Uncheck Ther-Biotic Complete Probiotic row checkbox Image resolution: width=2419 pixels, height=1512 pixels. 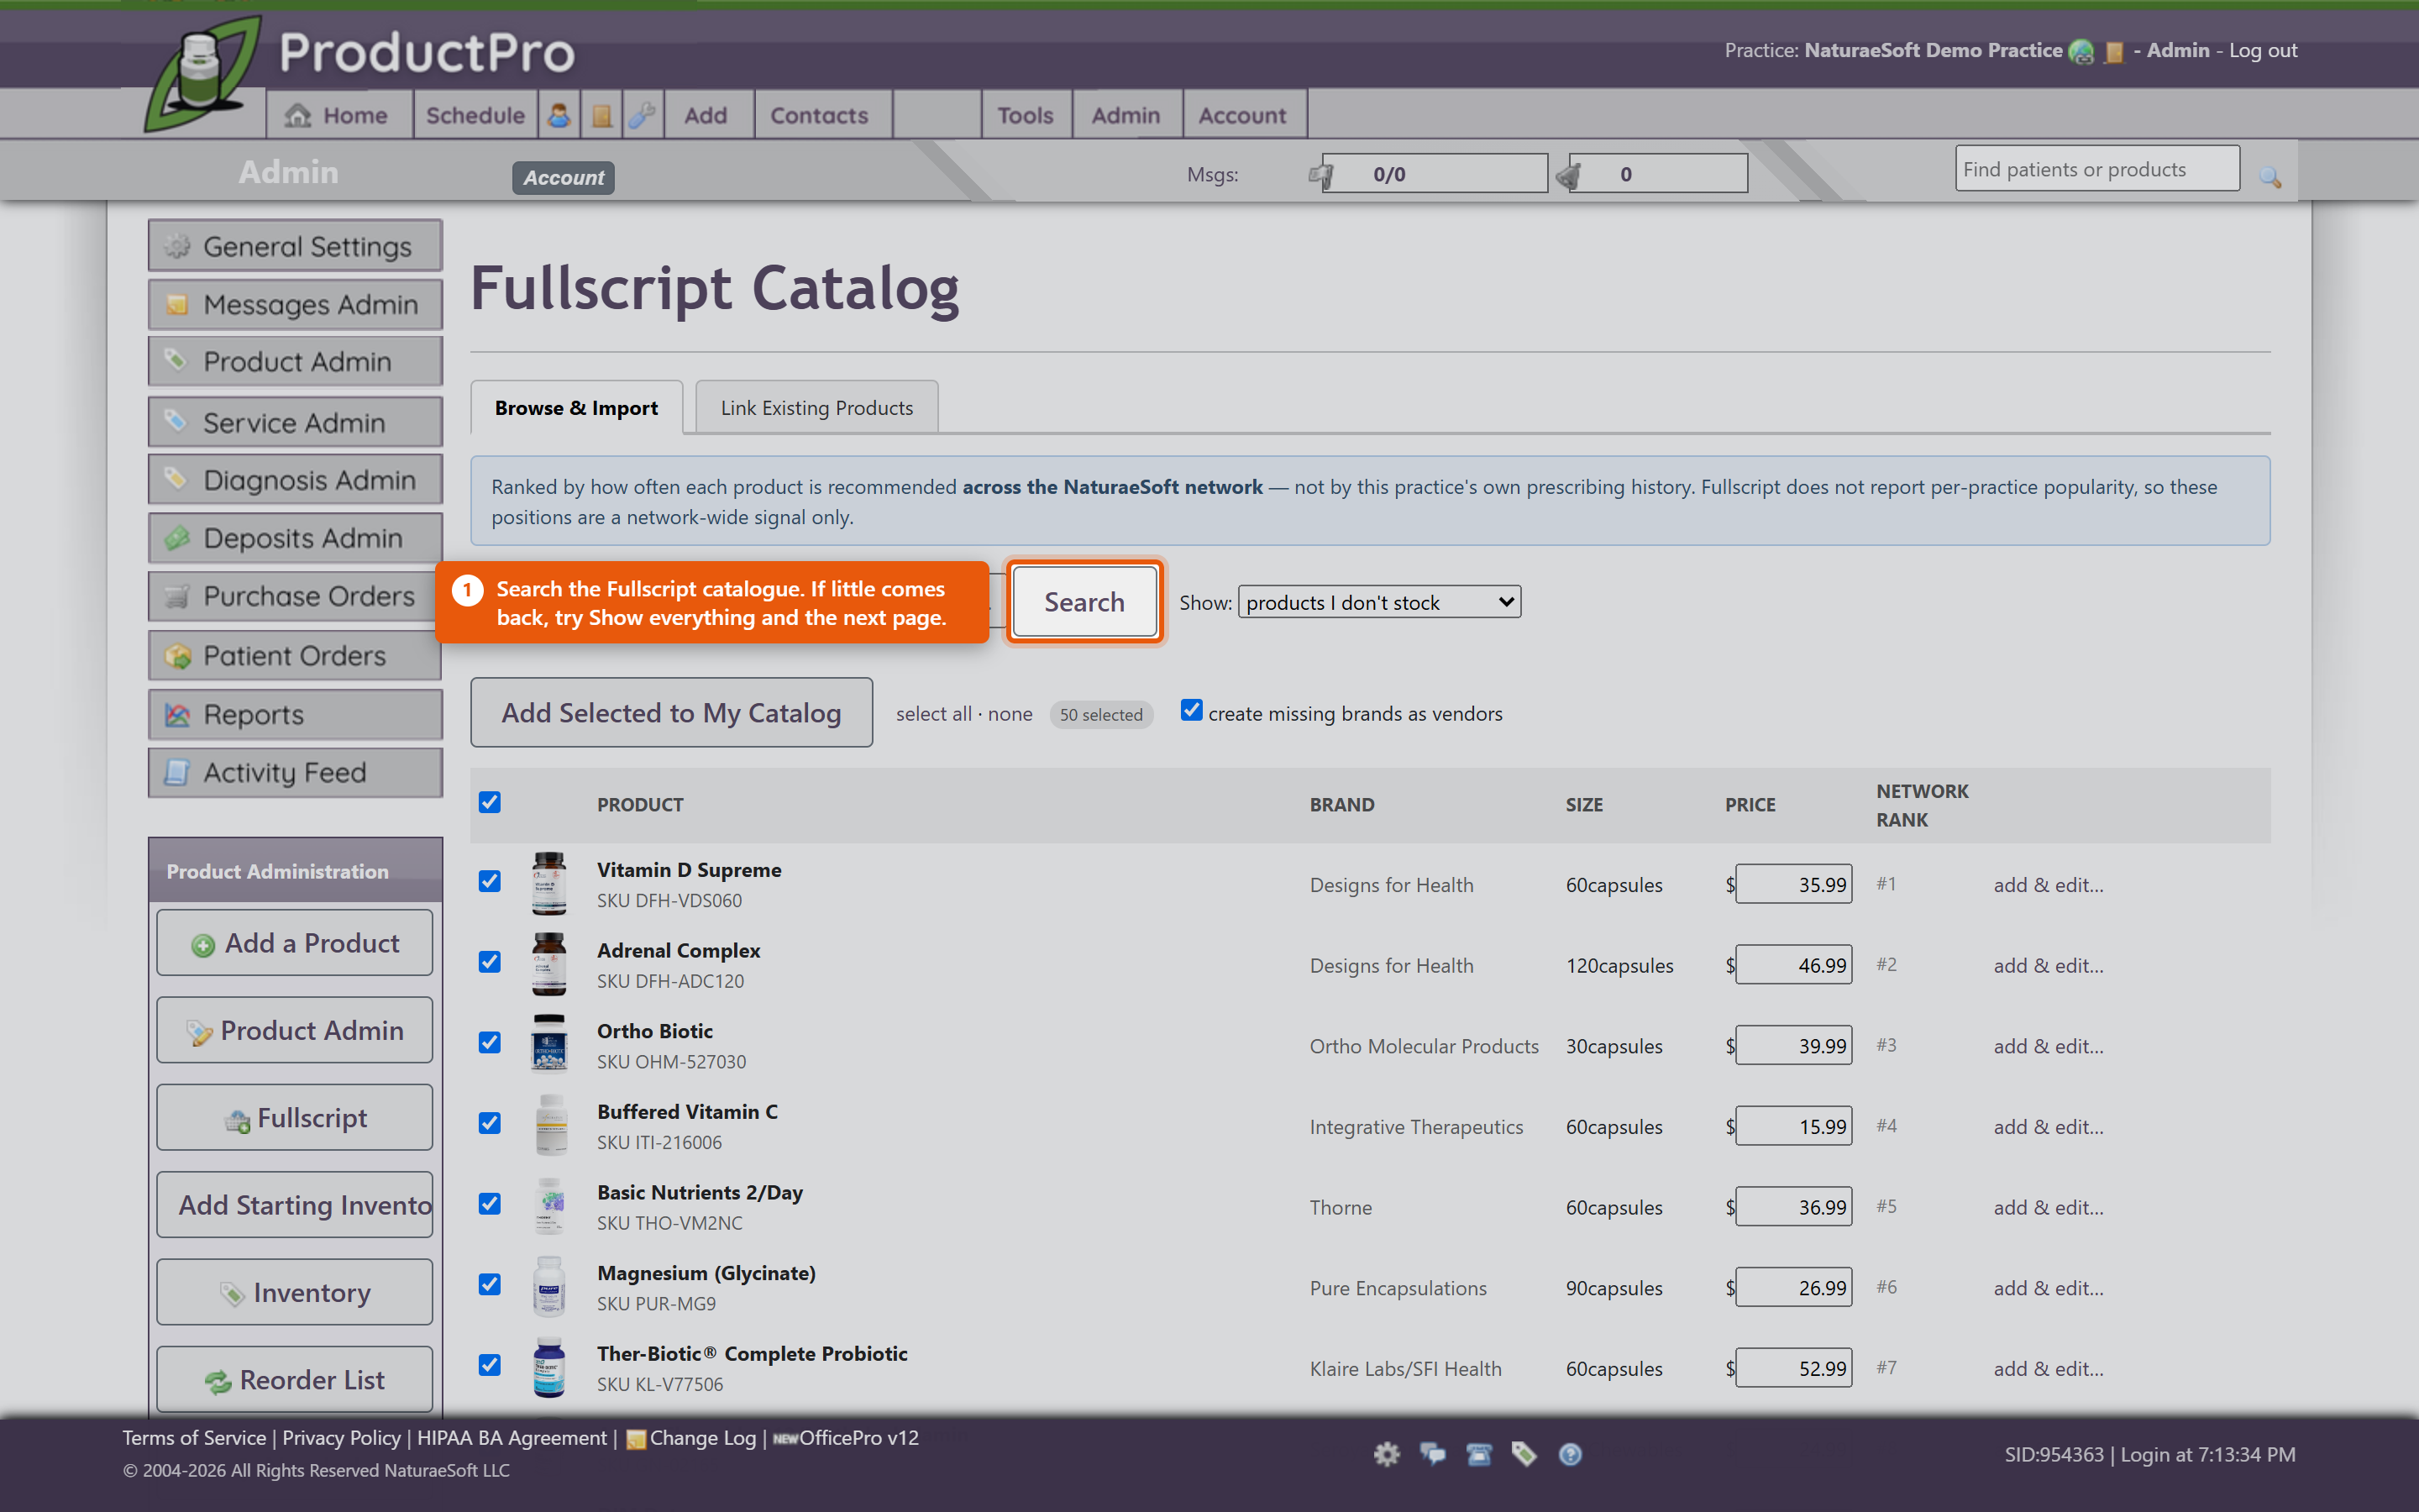pos(490,1365)
